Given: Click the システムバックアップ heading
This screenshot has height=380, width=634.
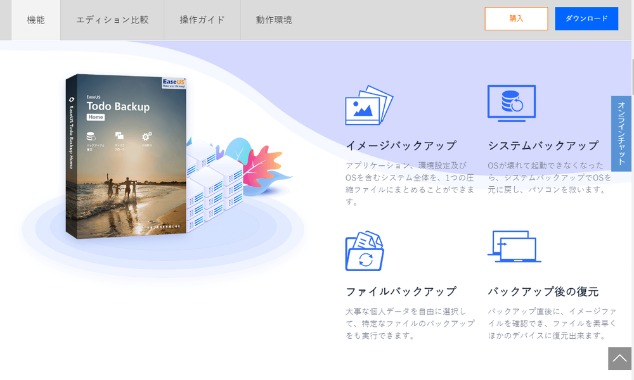Looking at the screenshot, I should [x=543, y=146].
